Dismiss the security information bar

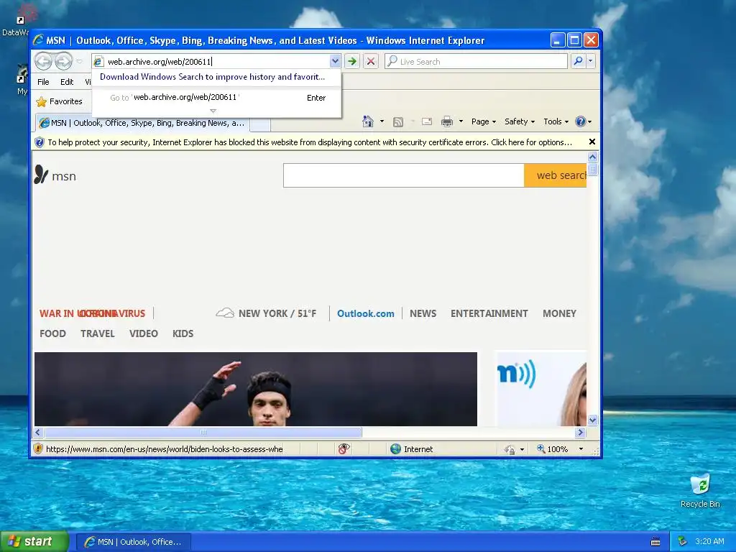tap(592, 142)
